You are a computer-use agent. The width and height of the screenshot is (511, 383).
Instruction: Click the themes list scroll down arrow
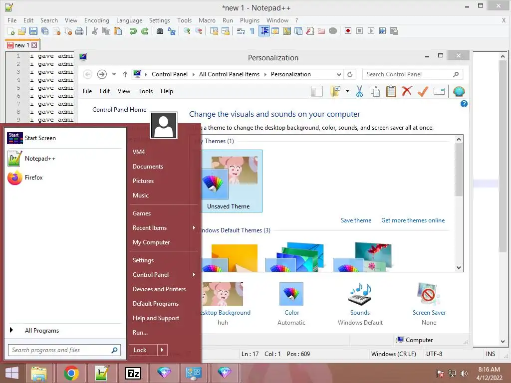[459, 268]
